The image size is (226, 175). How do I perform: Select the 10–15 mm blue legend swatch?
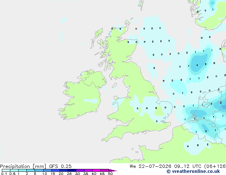pos(47,170)
